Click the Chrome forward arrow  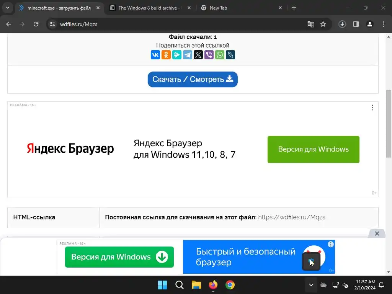22,24
